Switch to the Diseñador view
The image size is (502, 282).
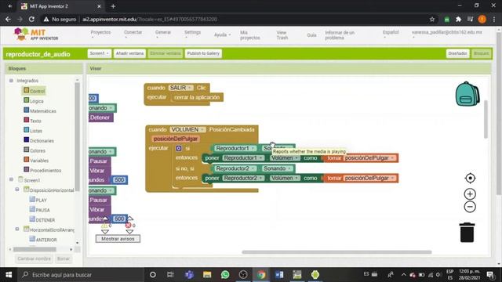(457, 53)
